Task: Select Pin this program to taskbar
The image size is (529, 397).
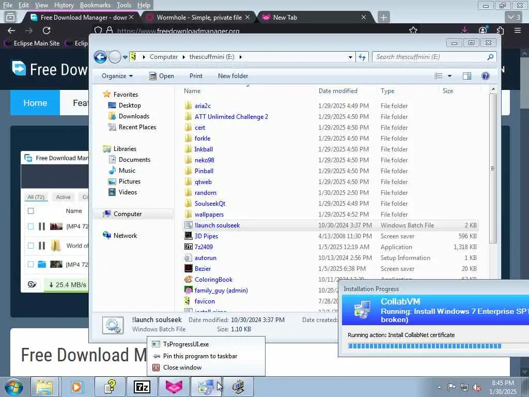Action: click(200, 356)
